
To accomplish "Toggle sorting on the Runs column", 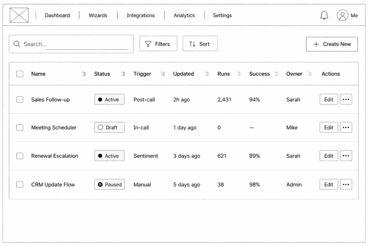I will pyautogui.click(x=239, y=74).
